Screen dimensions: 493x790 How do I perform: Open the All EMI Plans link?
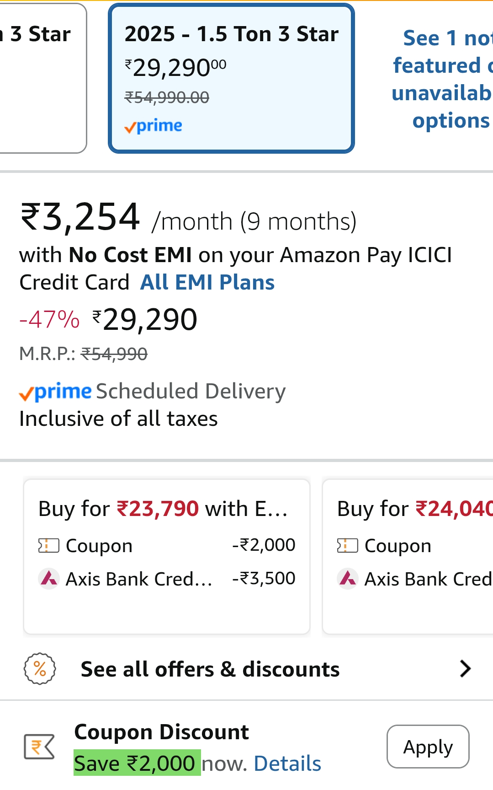pyautogui.click(x=207, y=282)
